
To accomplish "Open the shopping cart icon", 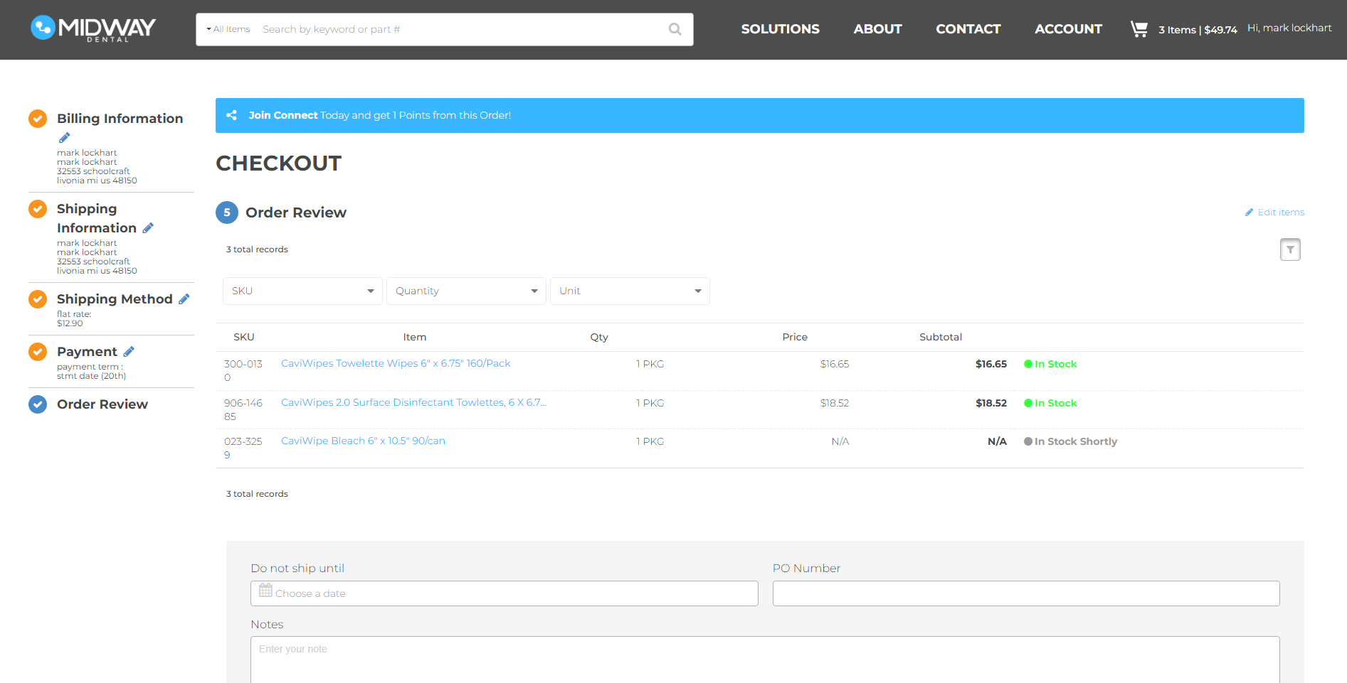I will (x=1139, y=29).
